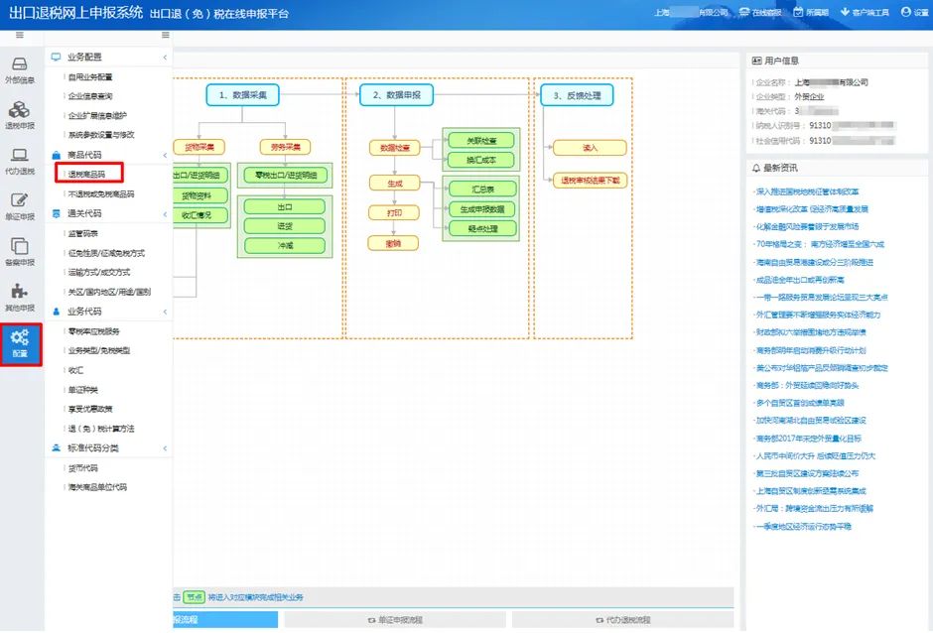933x633 pixels.
Task: Open 单证种类 menu item
Action: coord(82,390)
